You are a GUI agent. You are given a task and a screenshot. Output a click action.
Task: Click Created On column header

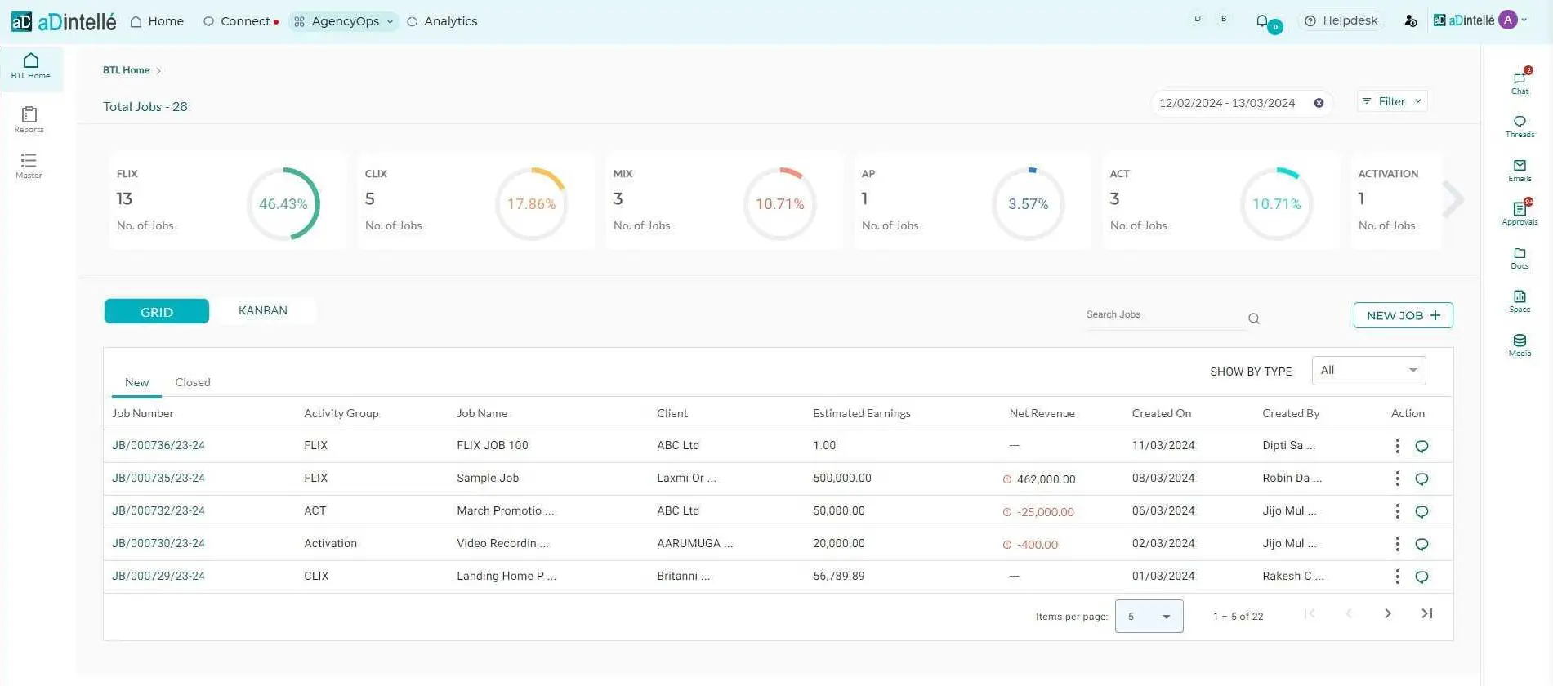[1161, 413]
